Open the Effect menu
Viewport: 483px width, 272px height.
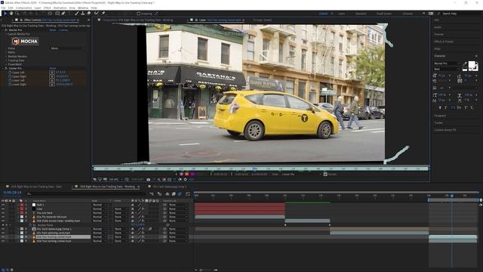[47, 8]
